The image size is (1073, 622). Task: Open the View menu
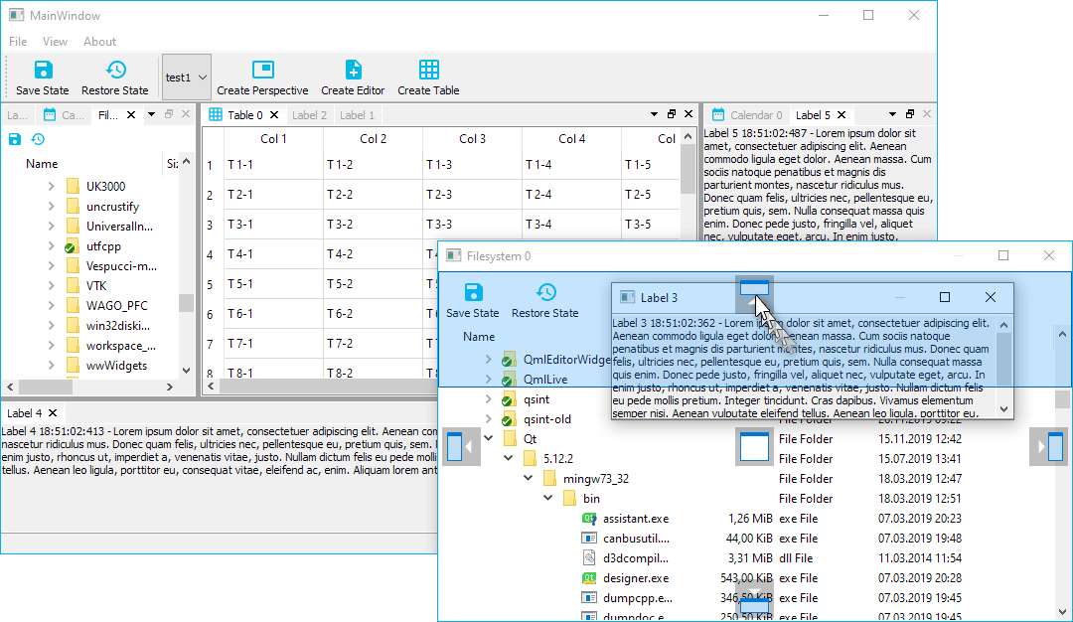tap(55, 41)
